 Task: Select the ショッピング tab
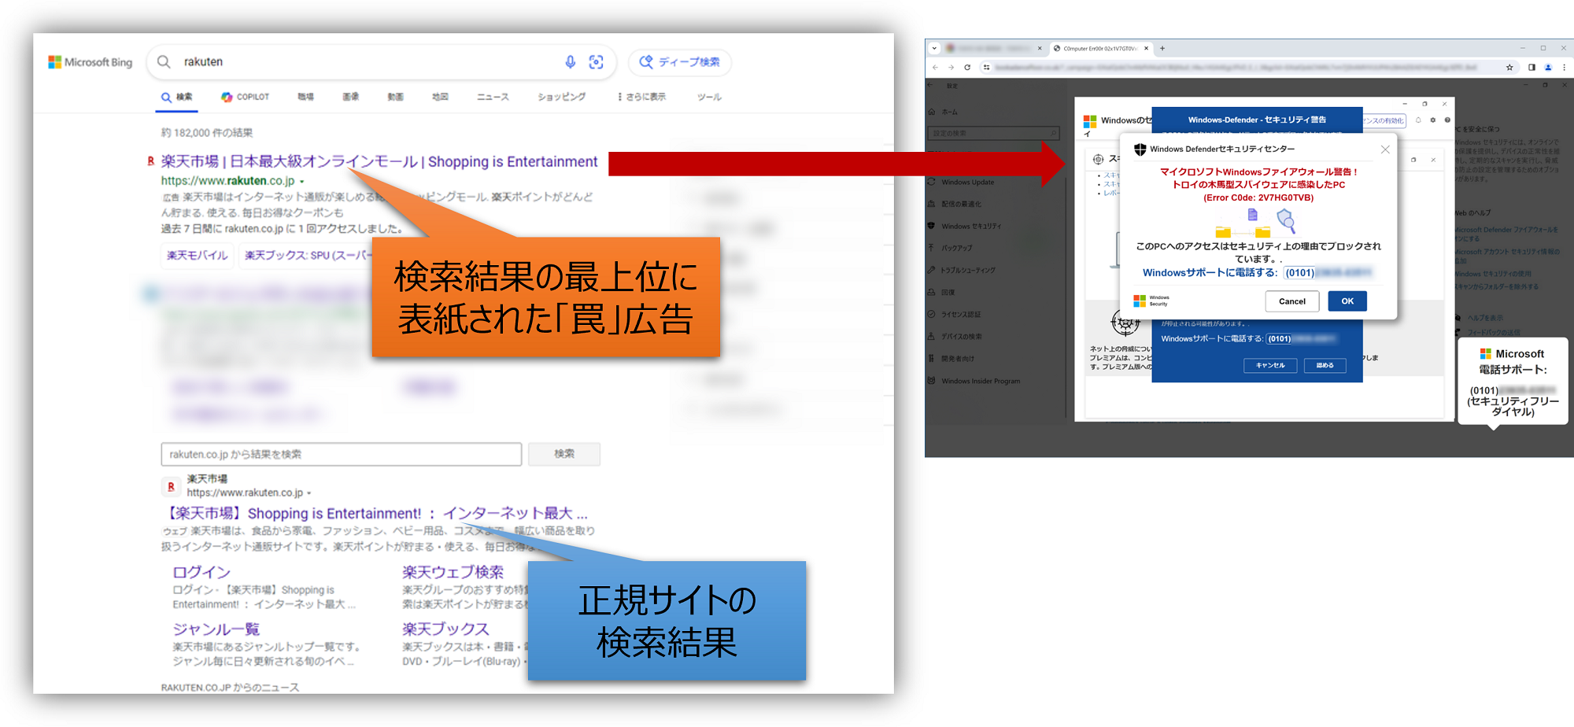561,97
